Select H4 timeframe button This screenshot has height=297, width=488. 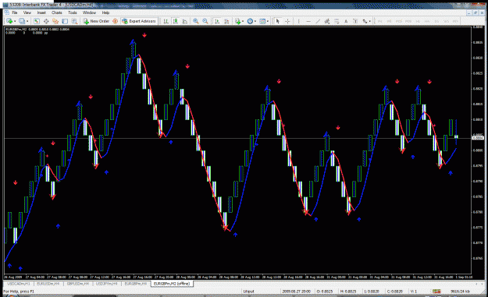(427, 21)
